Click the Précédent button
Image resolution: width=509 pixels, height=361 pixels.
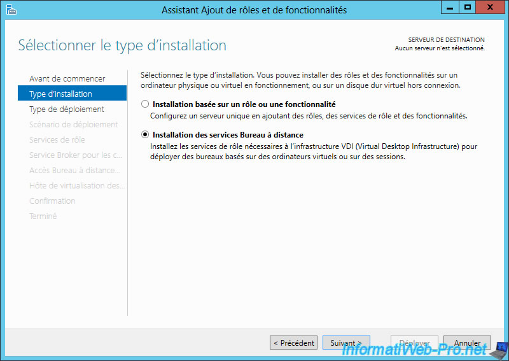293,343
